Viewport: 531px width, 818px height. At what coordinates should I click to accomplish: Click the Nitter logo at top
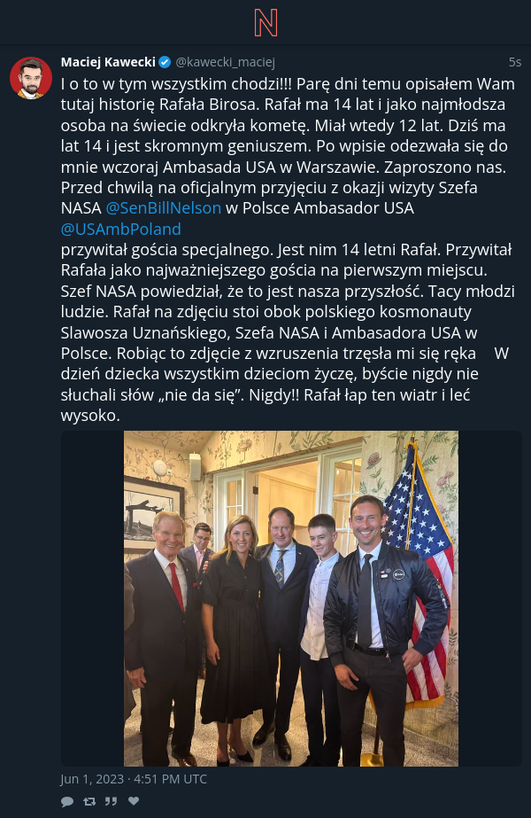[x=265, y=23]
